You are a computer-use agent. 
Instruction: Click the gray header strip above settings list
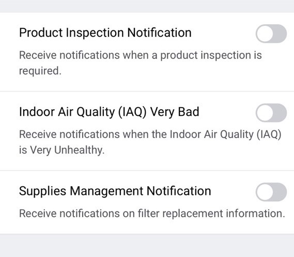pos(147,6)
